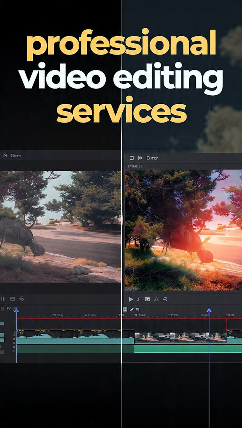
Task: Click the fast-forward icon next to right Dicer title
Action: point(140,158)
